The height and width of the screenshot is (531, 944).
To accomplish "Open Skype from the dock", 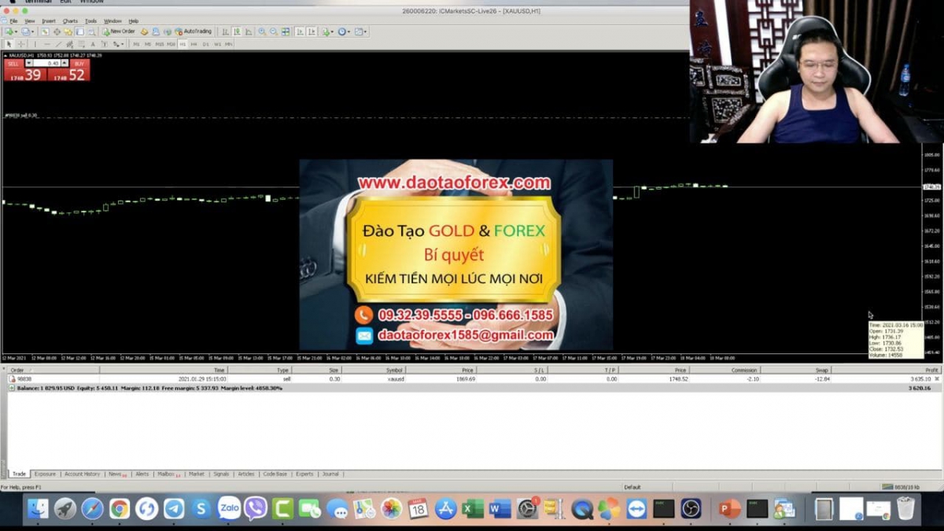I will pos(201,509).
